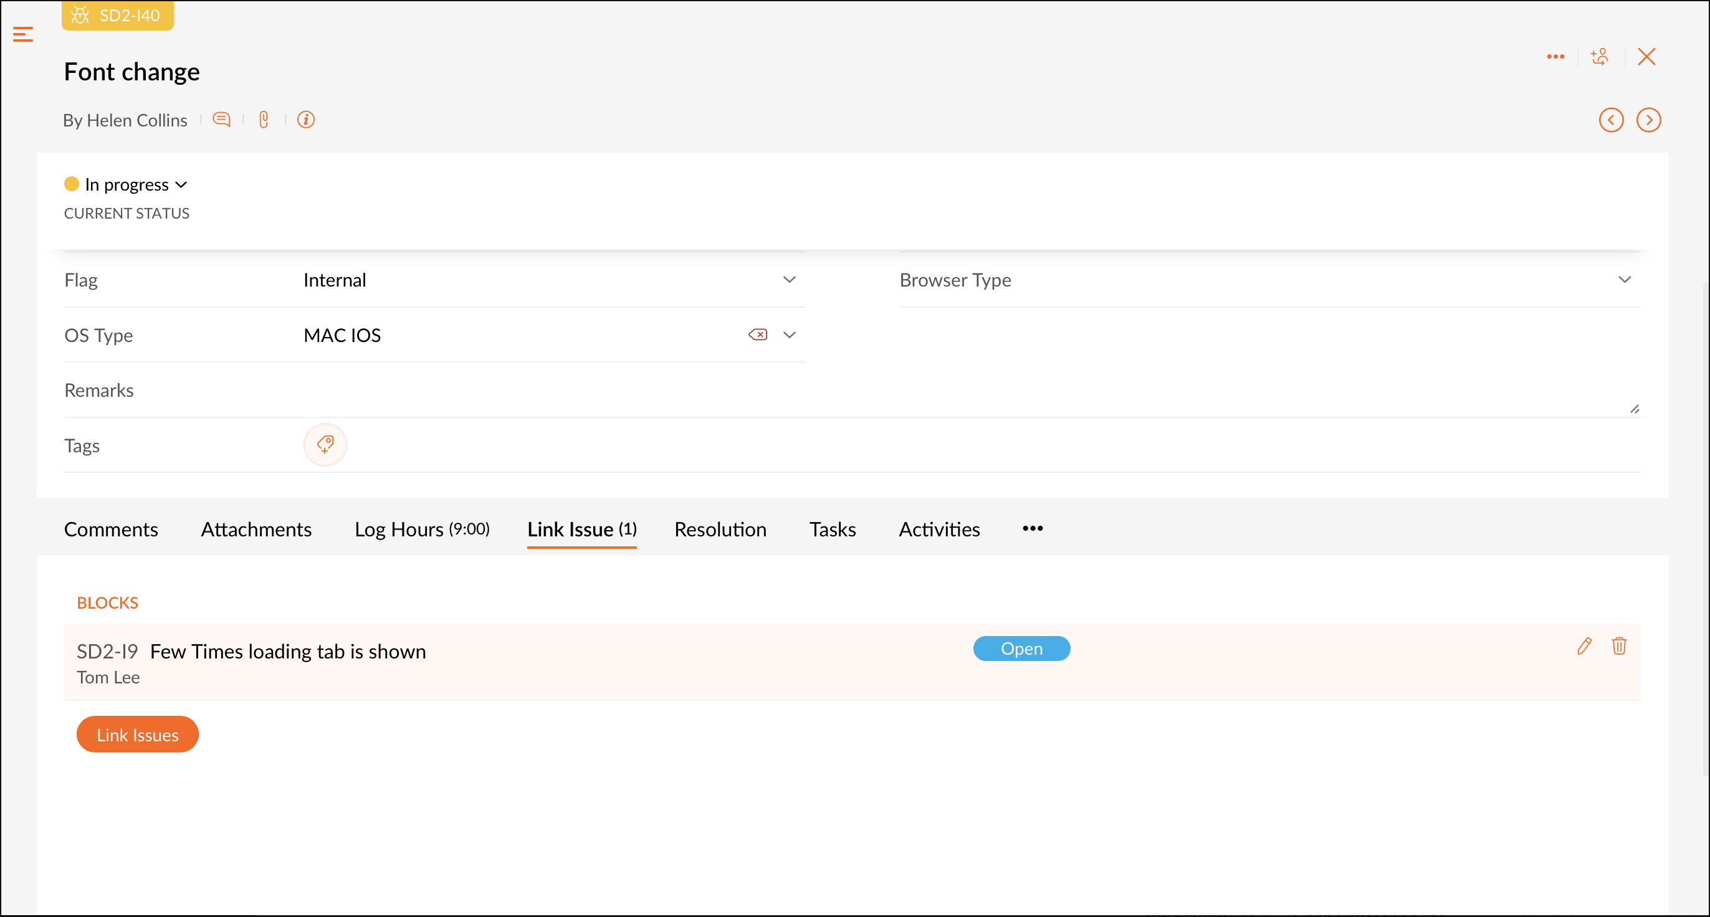Screen dimensions: 1710x917
Task: Click the paperclip attachment icon
Action: [264, 120]
